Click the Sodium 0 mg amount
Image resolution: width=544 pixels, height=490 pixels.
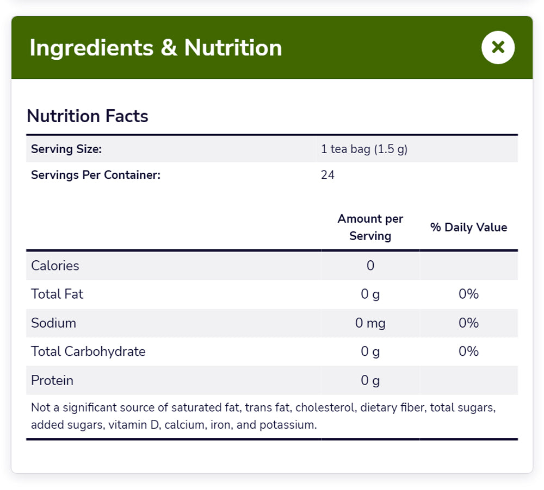point(370,323)
